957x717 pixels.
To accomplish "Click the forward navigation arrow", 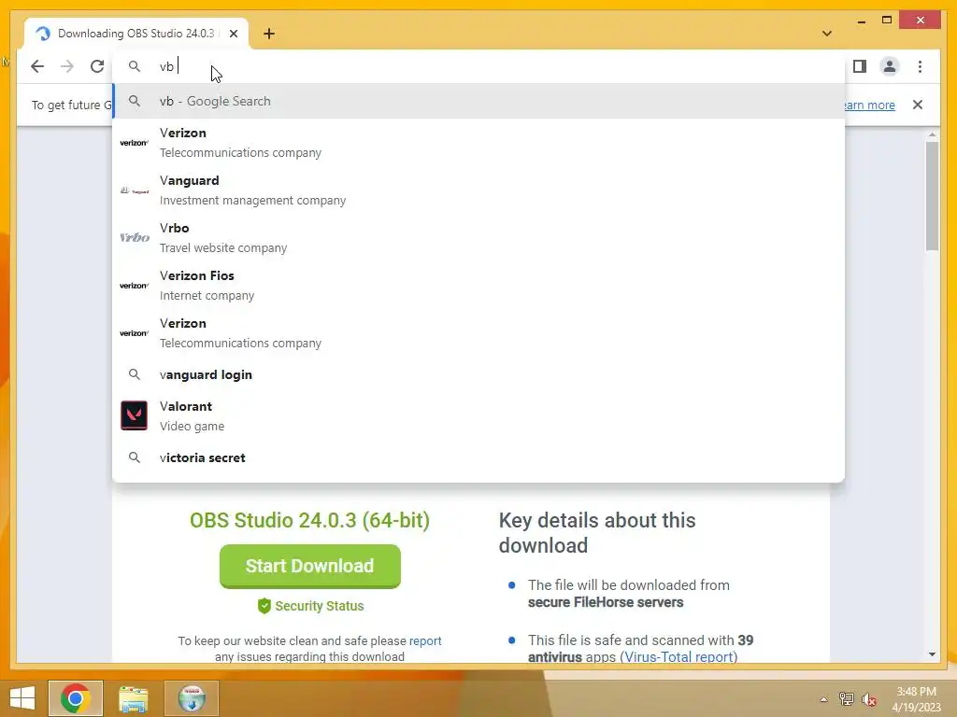I will click(67, 66).
